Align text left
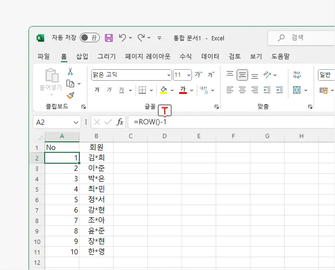 point(230,90)
